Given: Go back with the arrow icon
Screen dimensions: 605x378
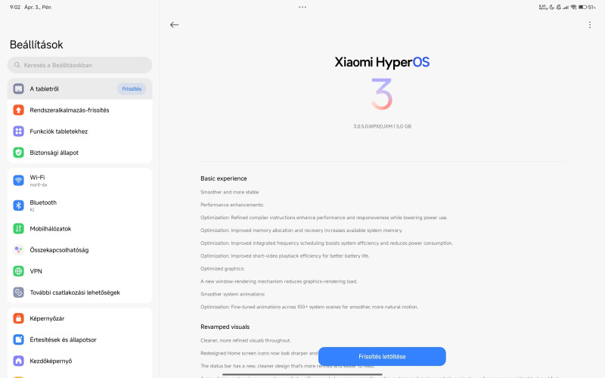Looking at the screenshot, I should pyautogui.click(x=175, y=25).
